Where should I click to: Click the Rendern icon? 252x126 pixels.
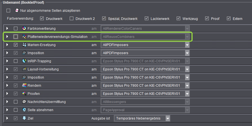click(x=24, y=85)
